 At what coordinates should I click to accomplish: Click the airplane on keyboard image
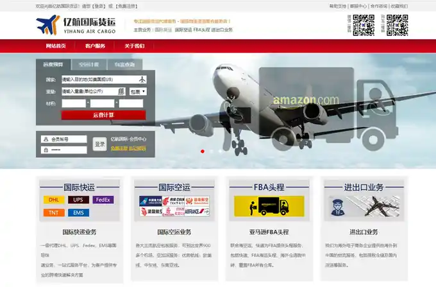click(x=374, y=206)
